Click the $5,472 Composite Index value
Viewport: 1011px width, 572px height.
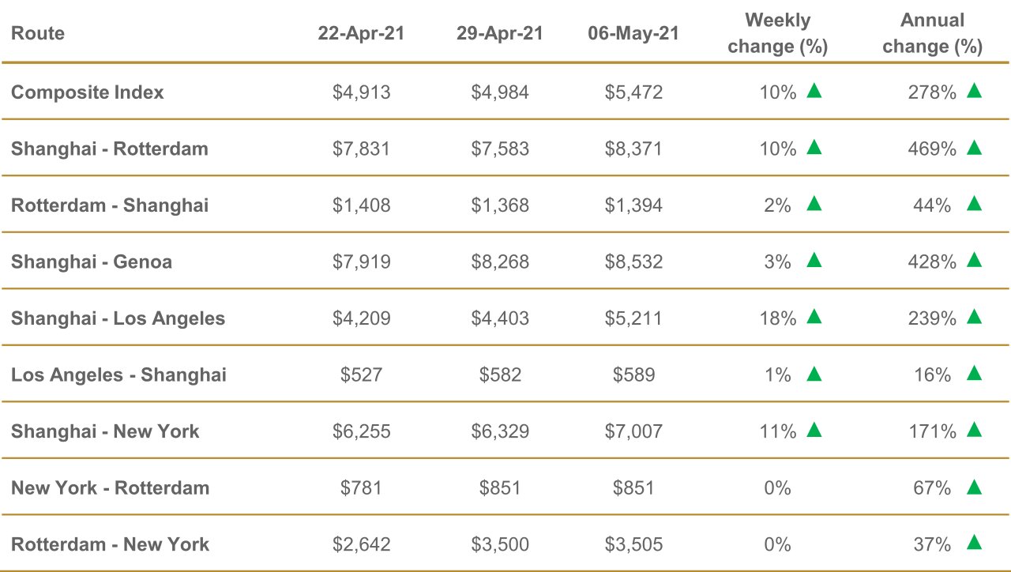(x=633, y=92)
